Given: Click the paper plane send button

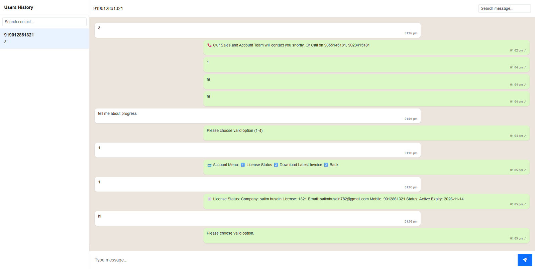Looking at the screenshot, I should coord(525,260).
